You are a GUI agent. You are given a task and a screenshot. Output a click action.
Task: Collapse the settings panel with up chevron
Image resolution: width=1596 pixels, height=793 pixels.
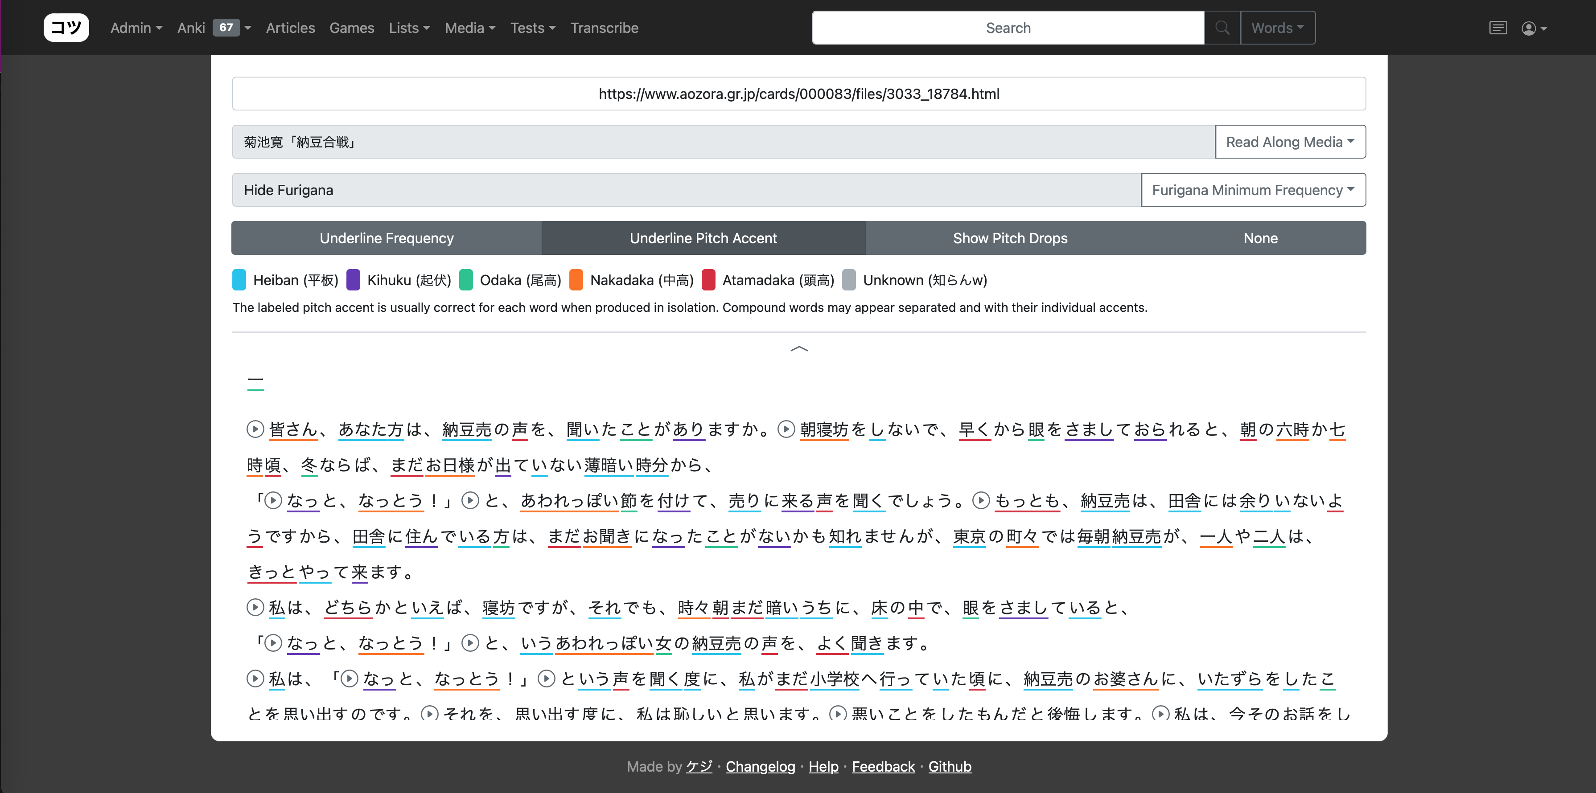click(798, 349)
